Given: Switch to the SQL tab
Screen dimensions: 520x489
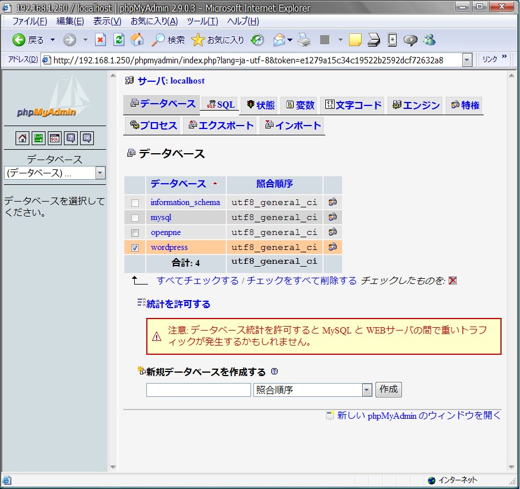Looking at the screenshot, I should pyautogui.click(x=220, y=105).
